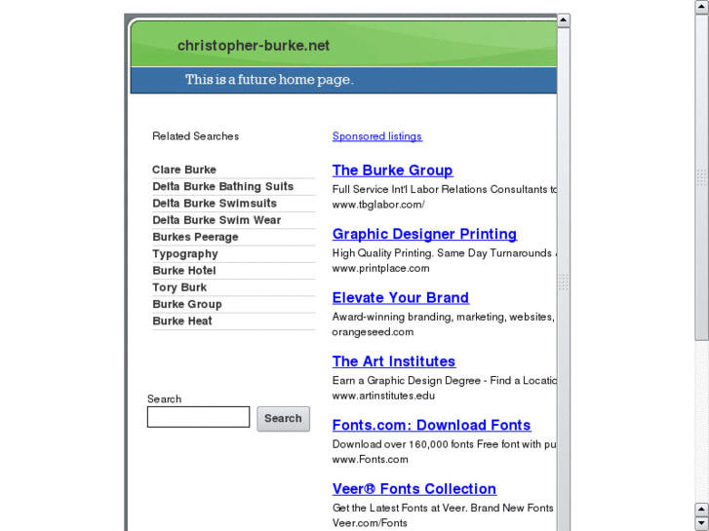Open Elevate Your Brand ad link
The height and width of the screenshot is (531, 709).
(x=401, y=297)
